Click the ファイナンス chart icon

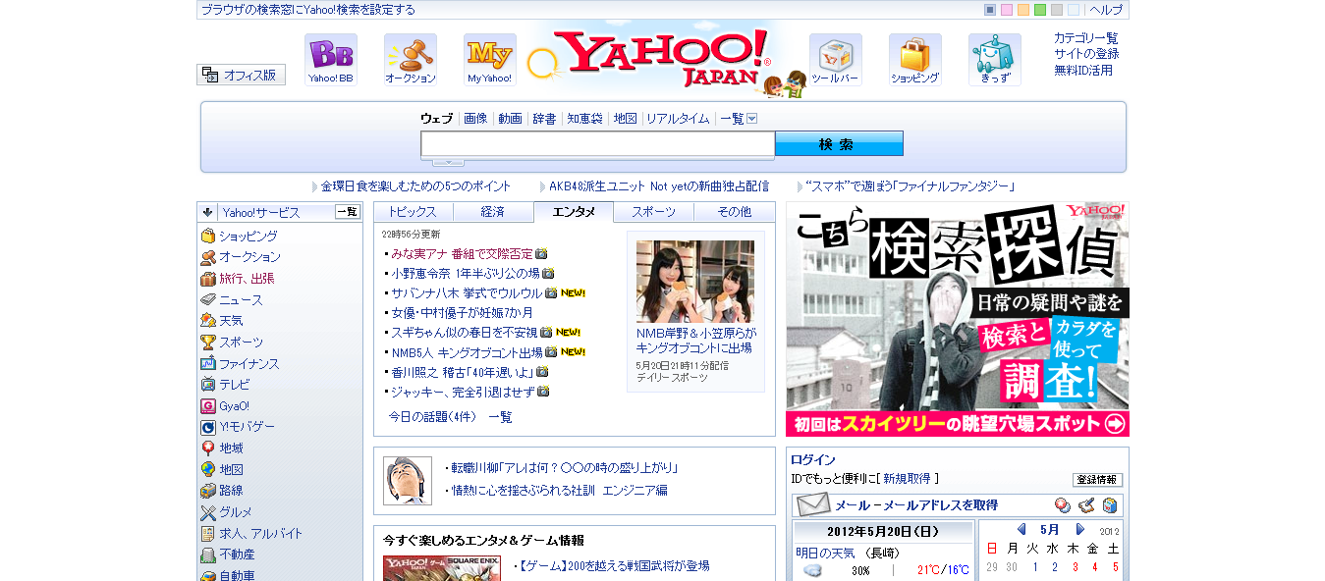click(x=208, y=363)
